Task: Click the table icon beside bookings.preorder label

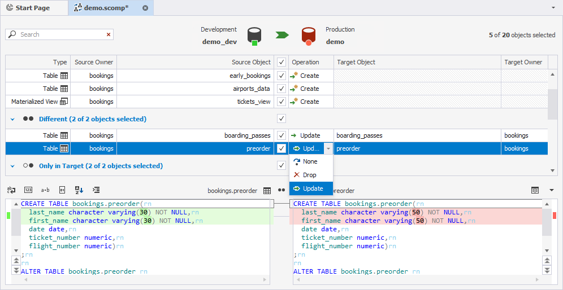Action: [x=267, y=191]
